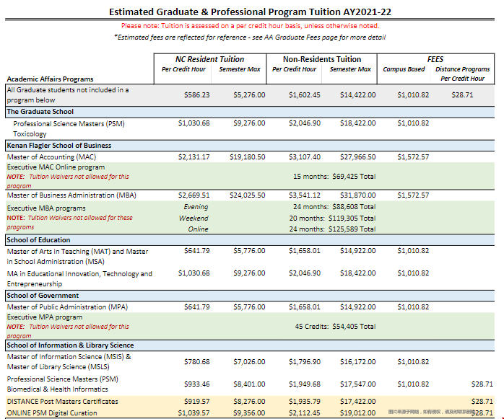504x419 pixels.
Task: Select 'Distance Programs Per Credit Hour' subheader
Action: (x=462, y=74)
